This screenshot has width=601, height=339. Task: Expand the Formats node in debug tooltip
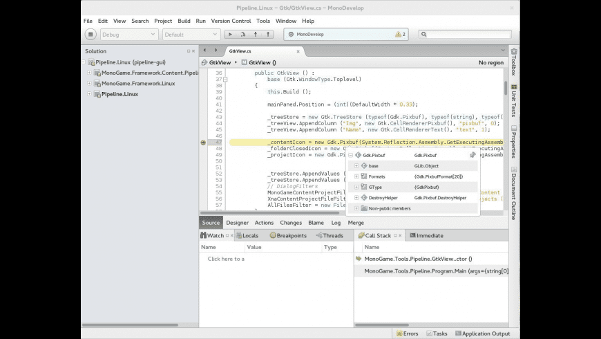(x=356, y=176)
